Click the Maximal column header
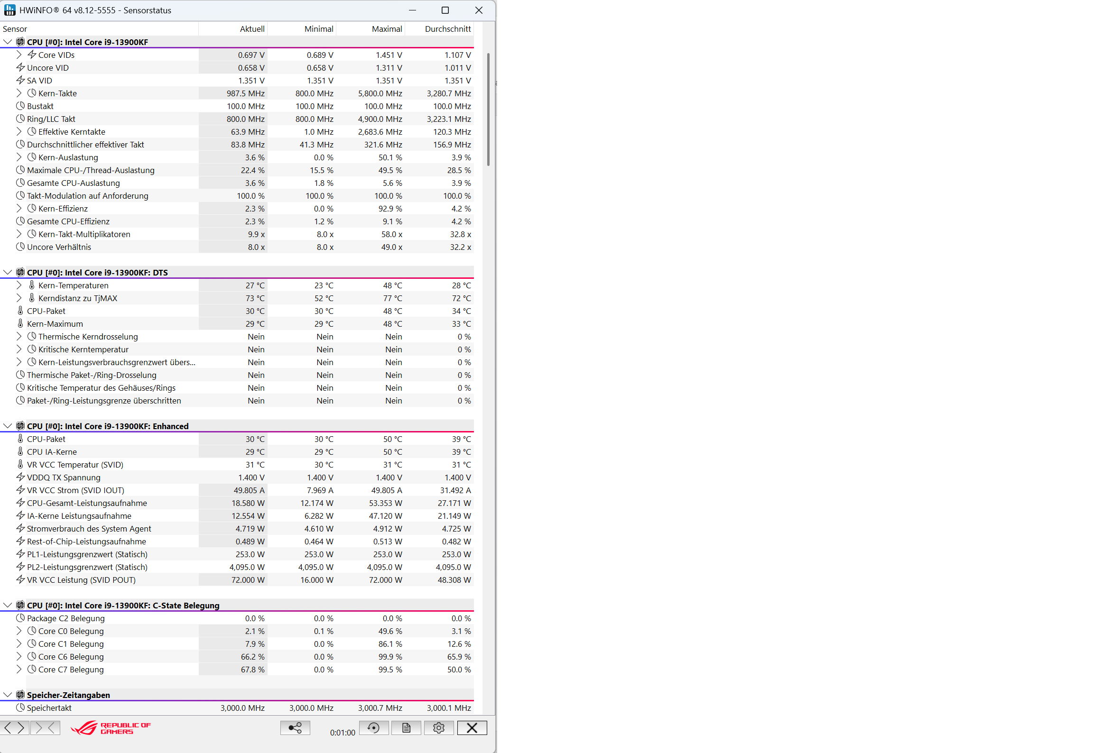Screen dimensions: 1093x753 pos(387,29)
